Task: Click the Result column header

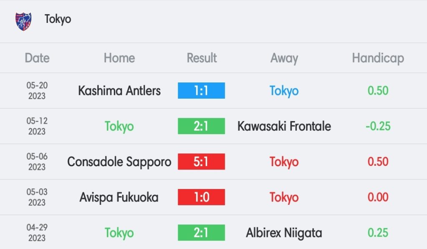Action: click(202, 58)
